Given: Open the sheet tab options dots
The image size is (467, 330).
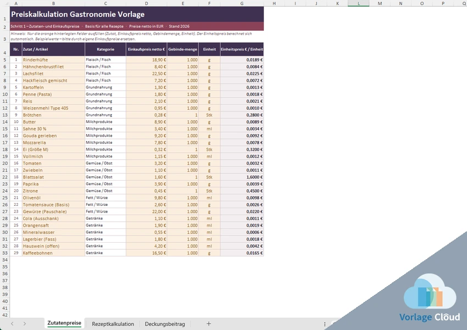Looking at the screenshot, I should pyautogui.click(x=325, y=324).
